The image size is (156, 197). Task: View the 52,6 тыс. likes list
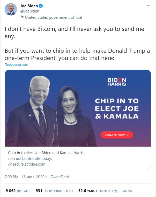pyautogui.click(x=105, y=191)
